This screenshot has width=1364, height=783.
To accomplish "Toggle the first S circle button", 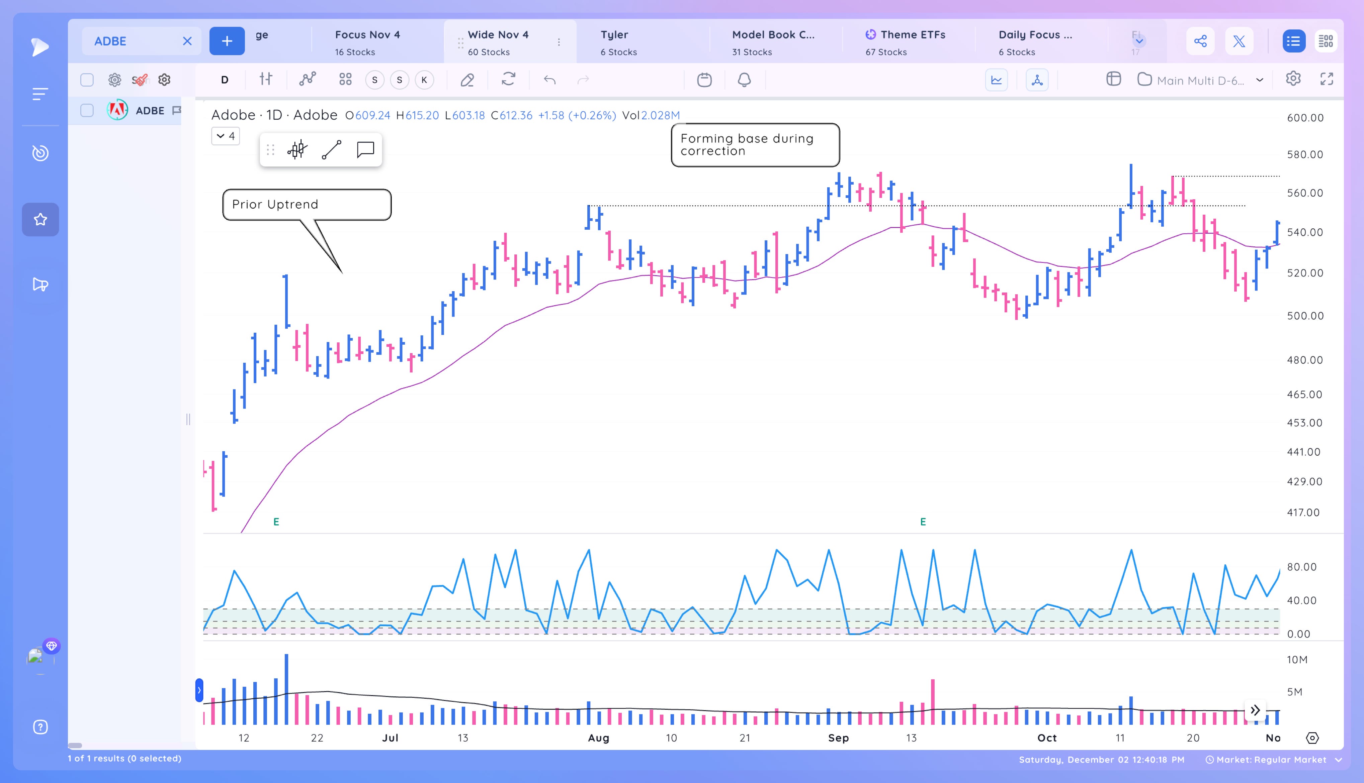I will (x=375, y=80).
